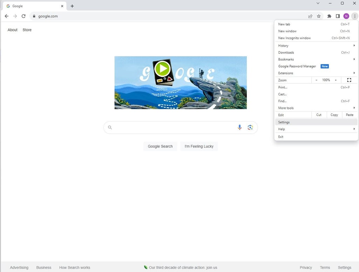Open the profile avatar N
This screenshot has height=272, width=359.
pos(346,16)
